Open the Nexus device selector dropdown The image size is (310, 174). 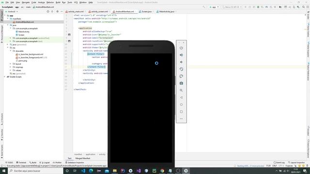tap(232, 7)
